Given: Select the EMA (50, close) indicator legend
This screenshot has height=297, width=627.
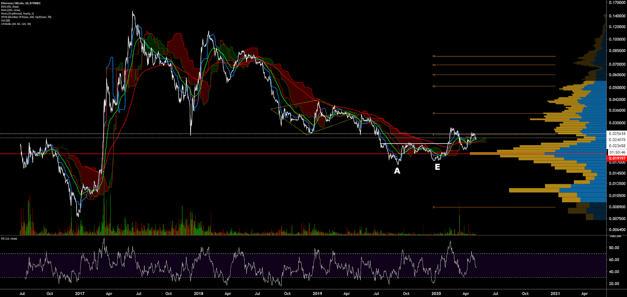Looking at the screenshot, I should coord(10,7).
